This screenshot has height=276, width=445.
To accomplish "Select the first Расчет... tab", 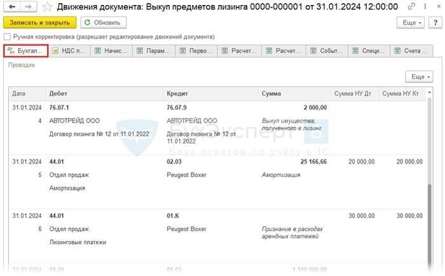I will pos(239,51).
